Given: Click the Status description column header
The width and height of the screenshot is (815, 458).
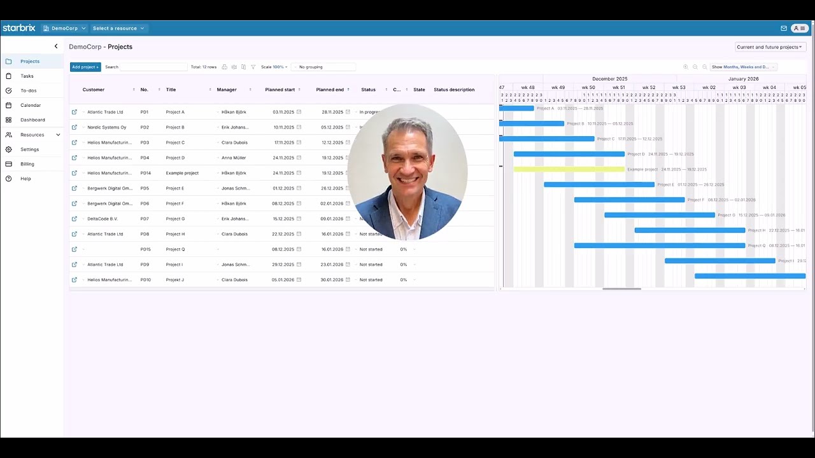Looking at the screenshot, I should pyautogui.click(x=454, y=90).
